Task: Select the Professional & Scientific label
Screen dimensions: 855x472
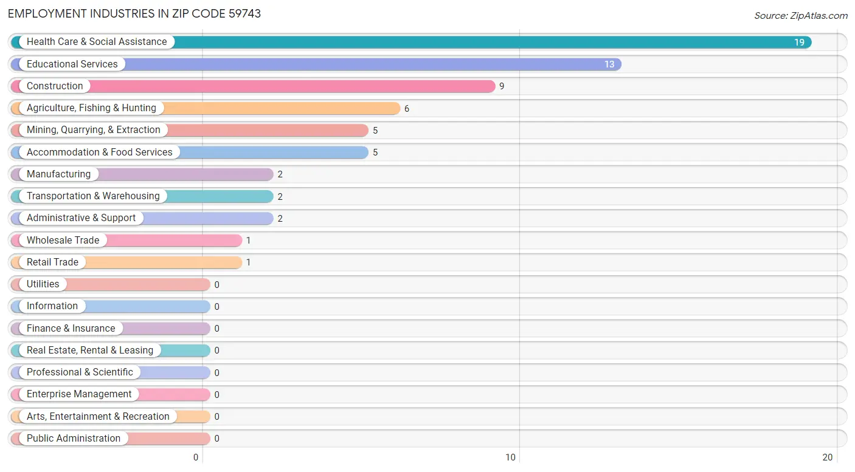Action: click(80, 372)
